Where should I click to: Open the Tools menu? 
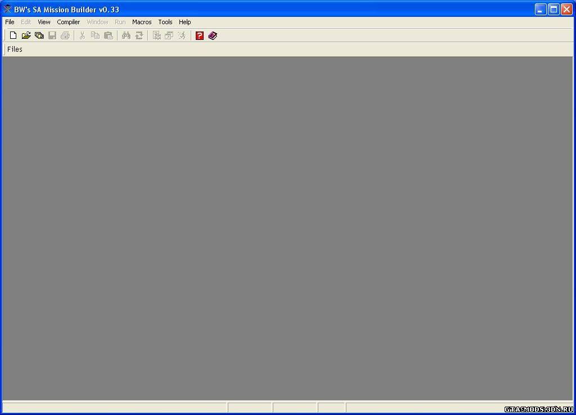(165, 22)
